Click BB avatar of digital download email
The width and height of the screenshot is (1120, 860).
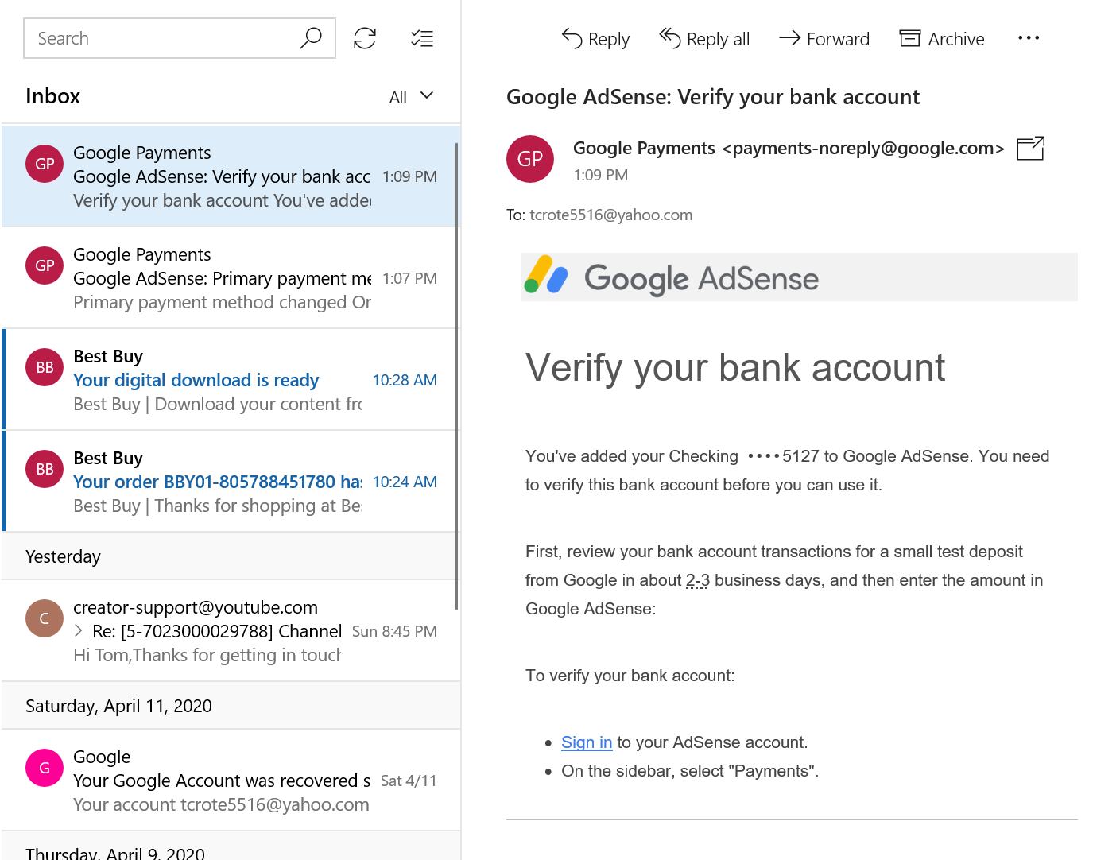(45, 367)
